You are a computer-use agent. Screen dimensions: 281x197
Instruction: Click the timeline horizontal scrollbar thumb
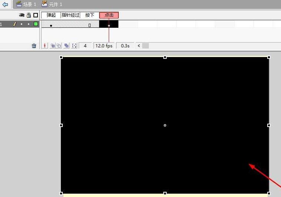[x=146, y=46]
